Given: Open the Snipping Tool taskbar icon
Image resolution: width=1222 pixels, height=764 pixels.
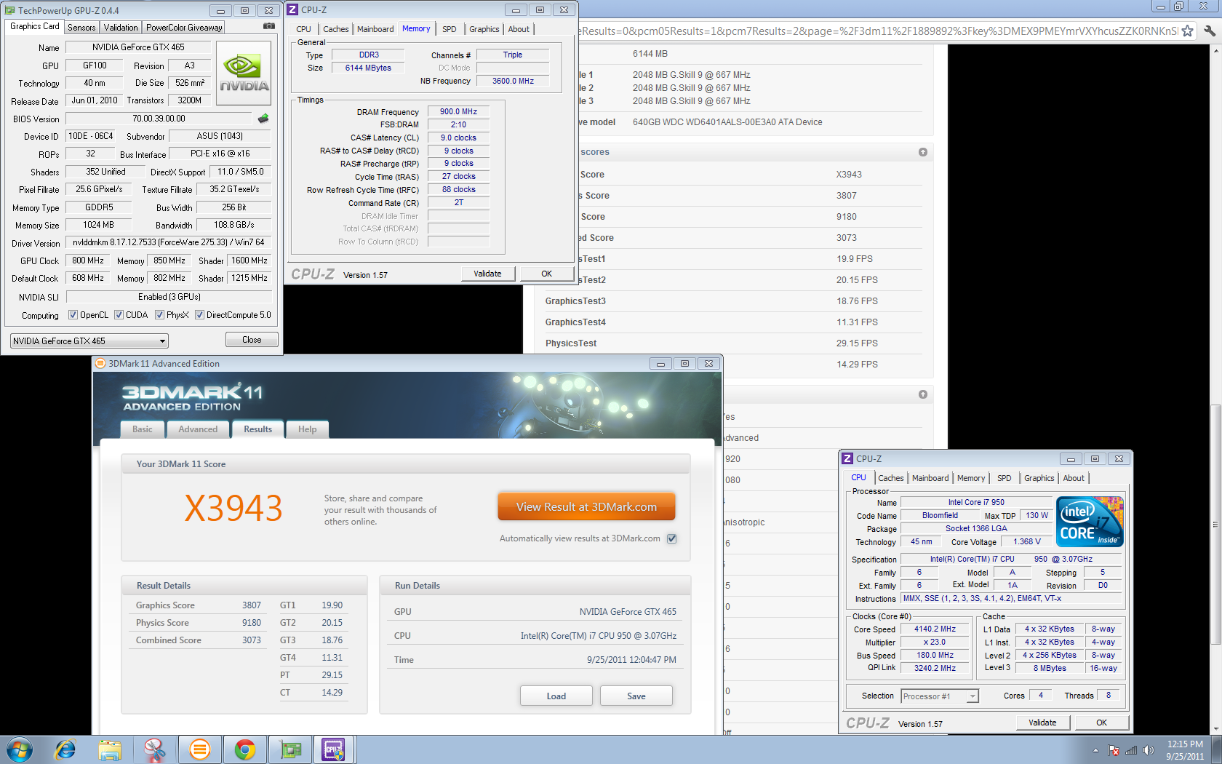Looking at the screenshot, I should pyautogui.click(x=154, y=749).
